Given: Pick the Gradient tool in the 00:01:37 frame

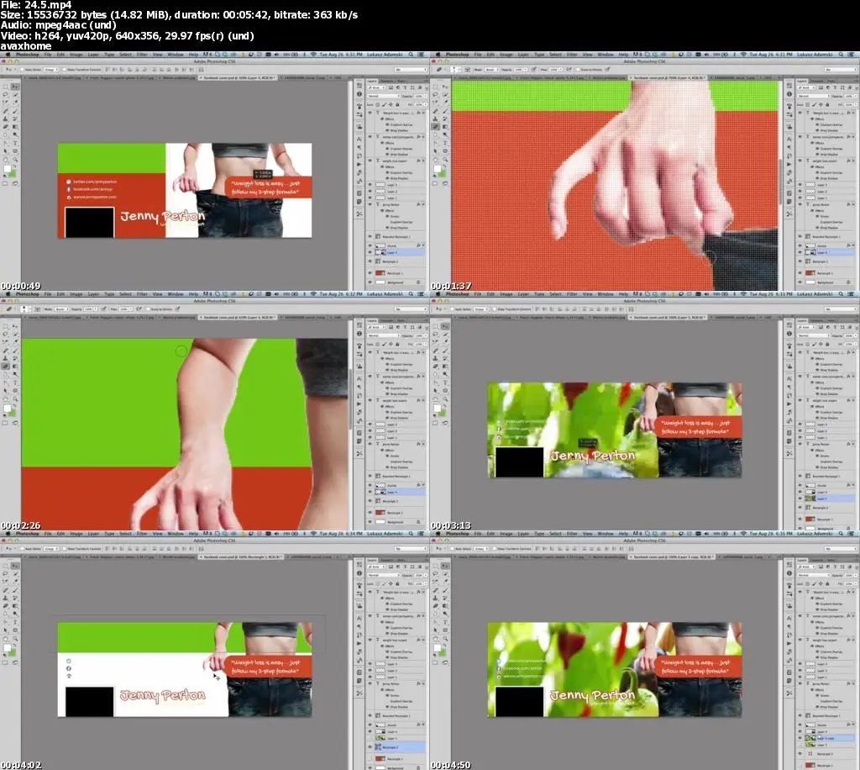Looking at the screenshot, I should 445,127.
